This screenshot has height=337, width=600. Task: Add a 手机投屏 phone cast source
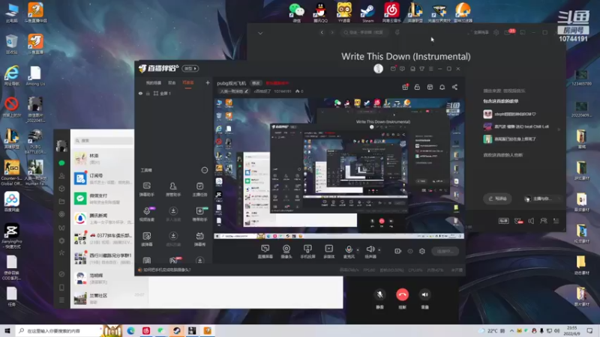pos(307,251)
